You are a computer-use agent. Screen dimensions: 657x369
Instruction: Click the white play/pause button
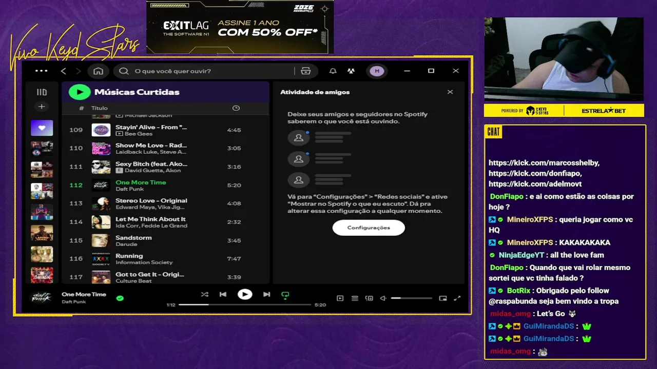[245, 294]
